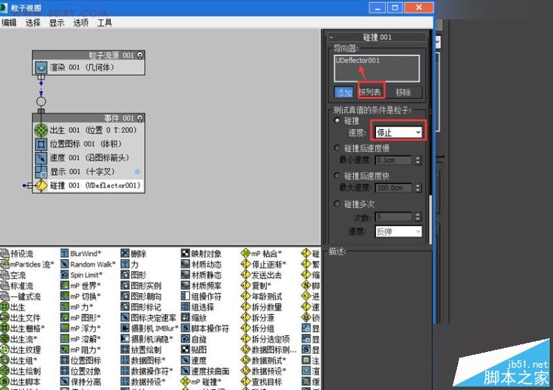Select the 出生 001 operator icon
The image size is (553, 390).
pos(41,130)
